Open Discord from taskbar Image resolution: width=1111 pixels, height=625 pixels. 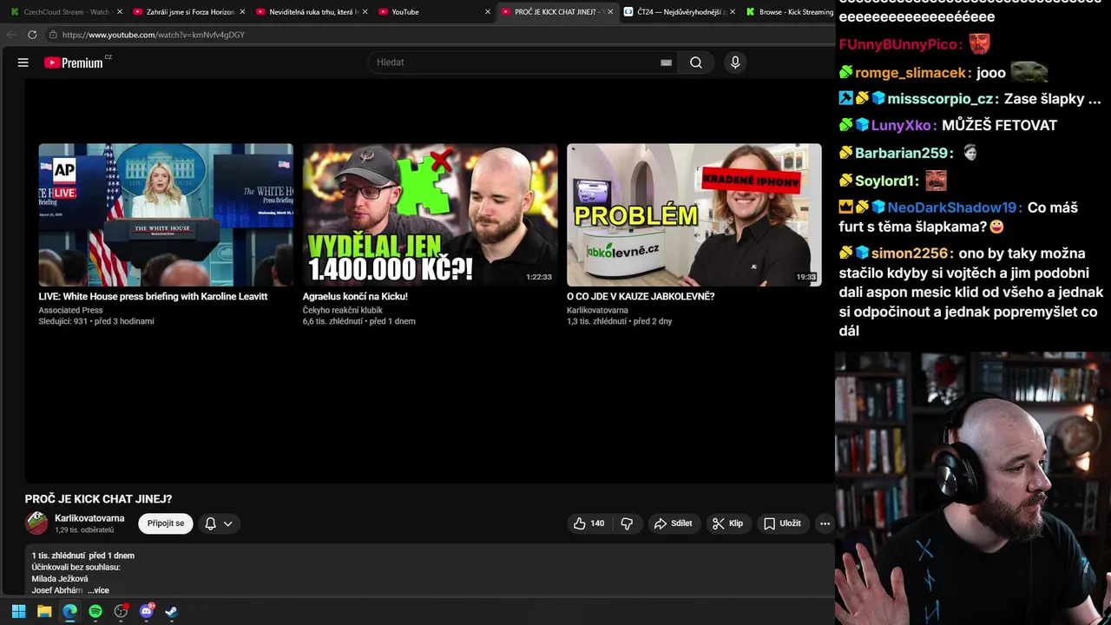coord(146,611)
